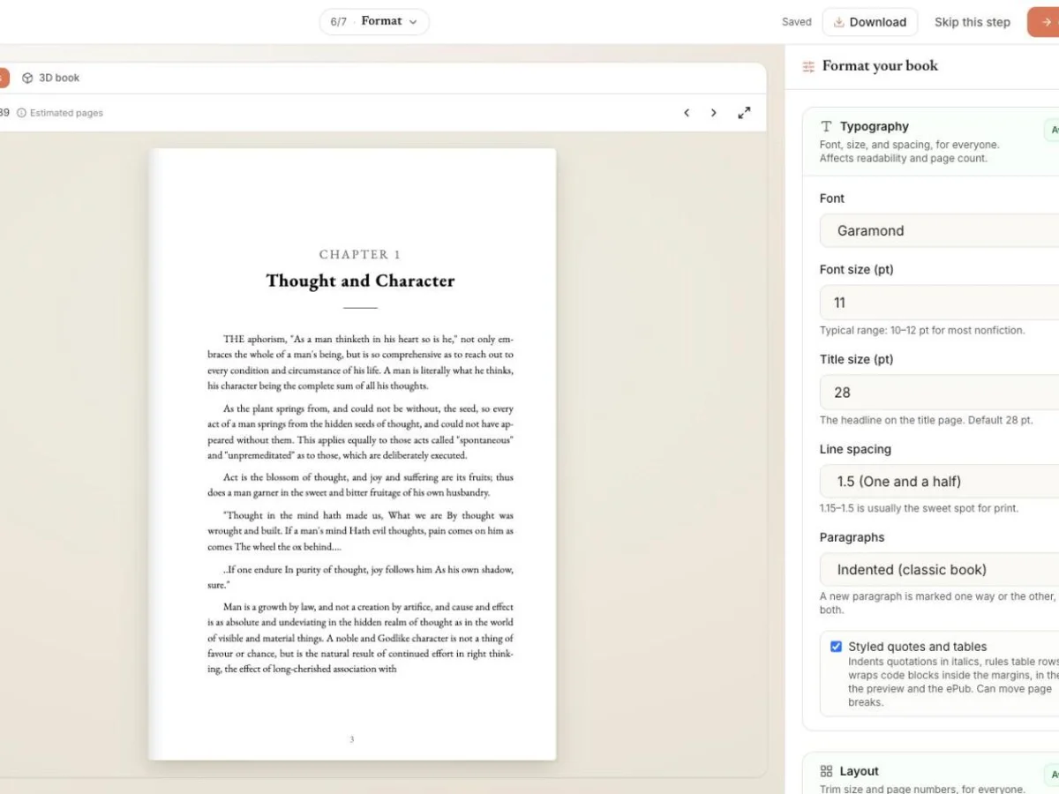Viewport: 1059px width, 794px height.
Task: Click the Font size field showing 11
Action: point(940,303)
